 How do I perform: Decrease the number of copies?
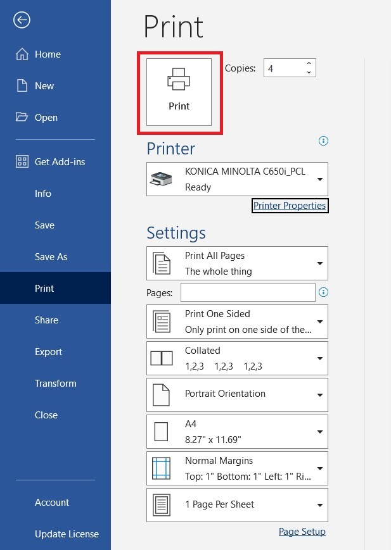pos(309,72)
